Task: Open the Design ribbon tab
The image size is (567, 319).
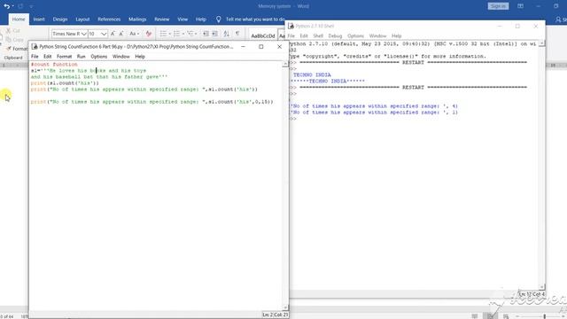Action: pyautogui.click(x=60, y=19)
